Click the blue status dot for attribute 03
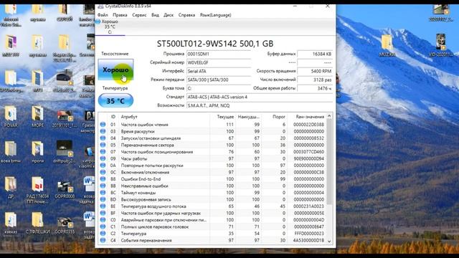 coord(103,131)
